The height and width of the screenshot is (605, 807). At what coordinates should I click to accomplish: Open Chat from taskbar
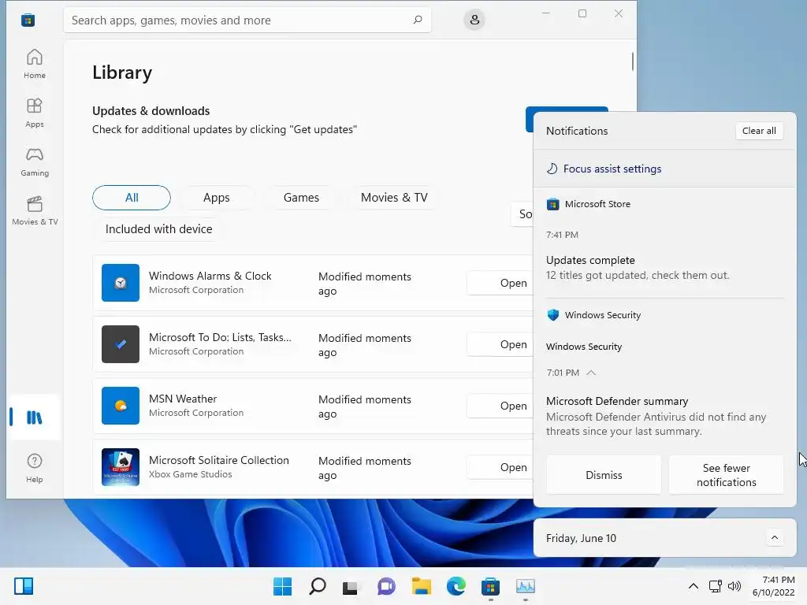click(x=386, y=586)
